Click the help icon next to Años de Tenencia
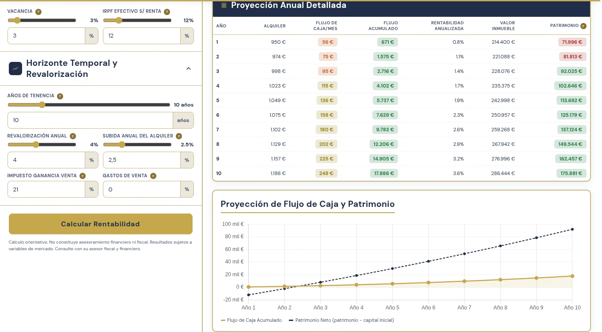The image size is (602, 332). pyautogui.click(x=60, y=96)
